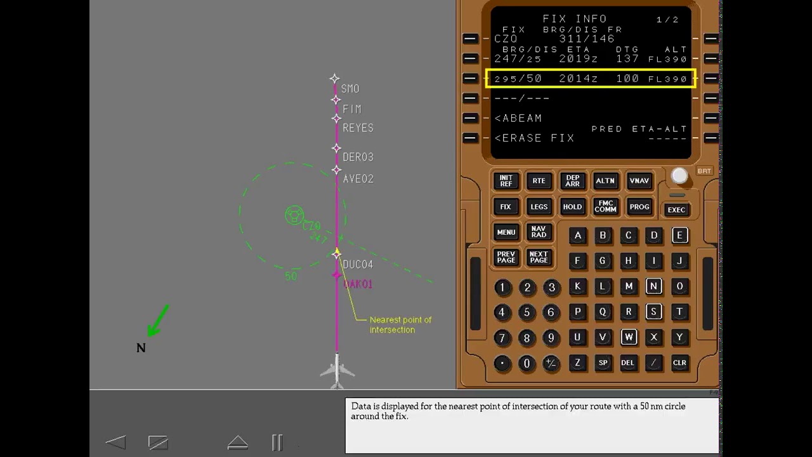Tap the letter M key
This screenshot has width=812, height=457.
628,286
